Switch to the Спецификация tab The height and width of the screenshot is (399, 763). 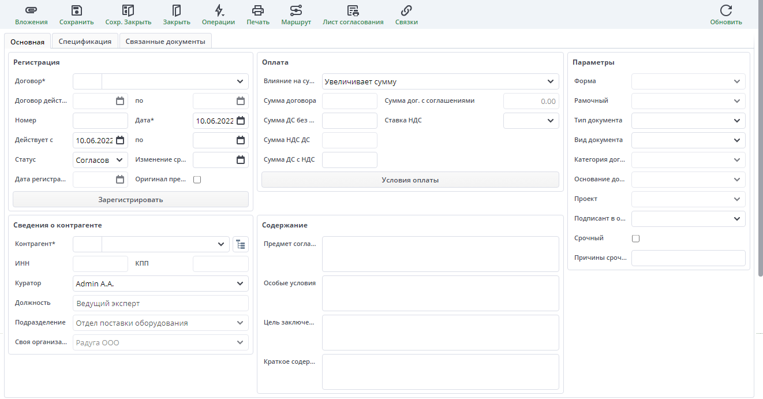tap(85, 42)
